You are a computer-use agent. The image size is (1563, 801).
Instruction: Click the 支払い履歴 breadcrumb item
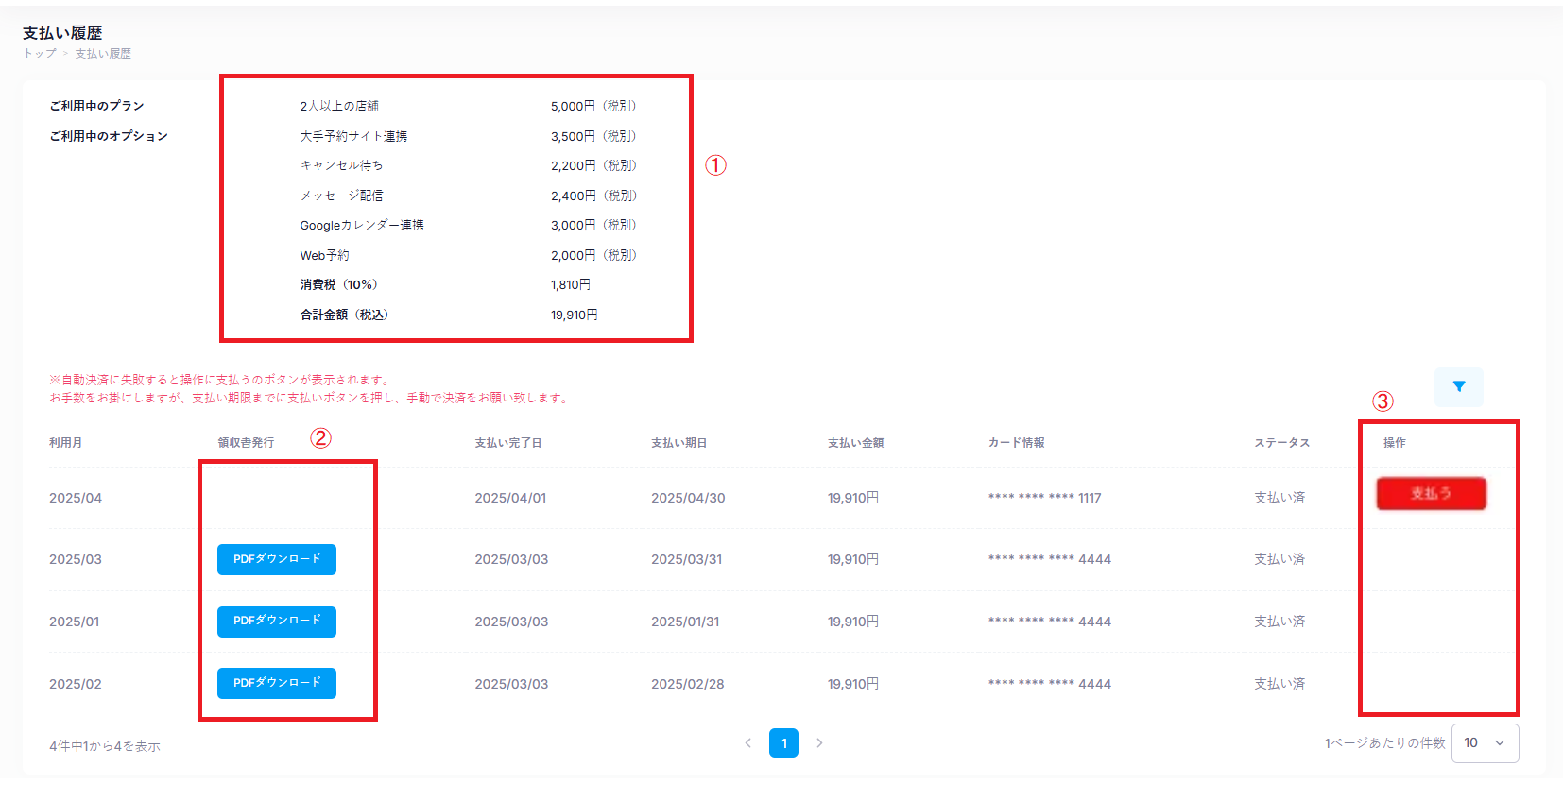[x=103, y=54]
